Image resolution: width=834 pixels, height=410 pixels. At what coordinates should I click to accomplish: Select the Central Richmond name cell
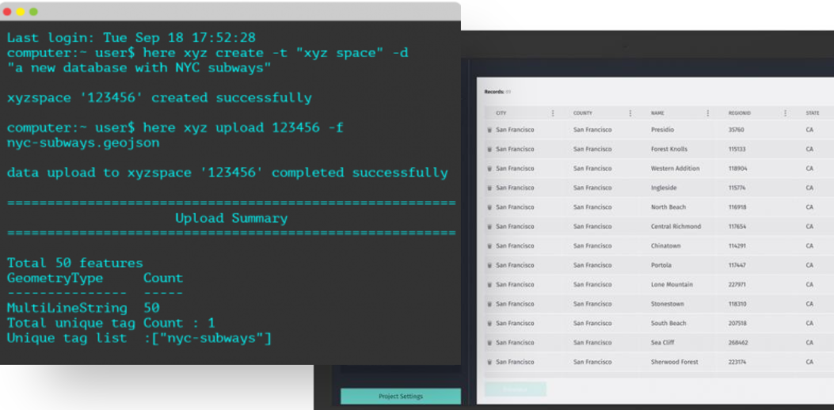676,226
